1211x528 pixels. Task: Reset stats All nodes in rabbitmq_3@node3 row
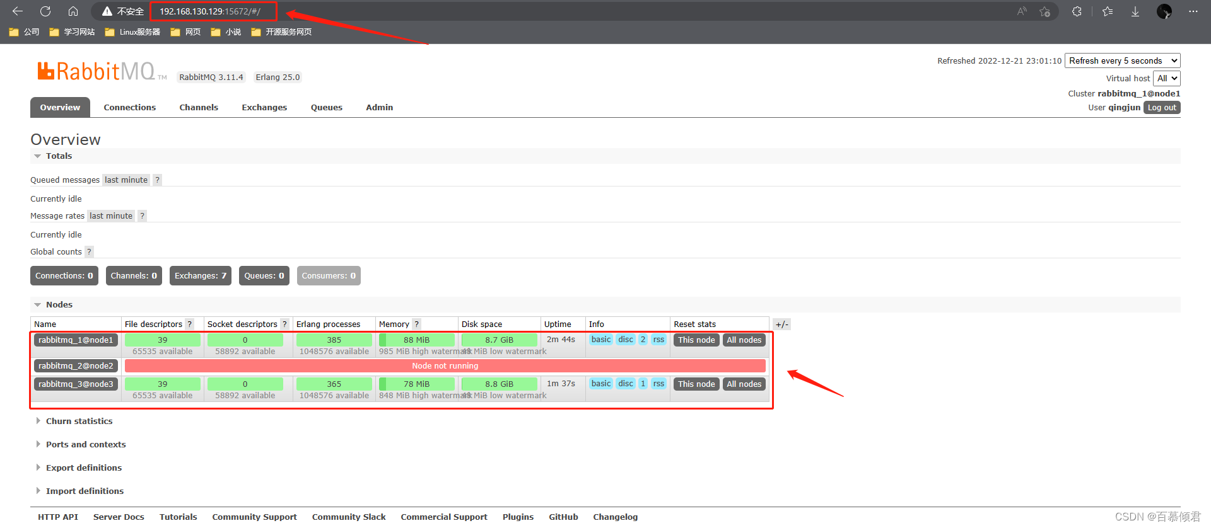coord(744,384)
